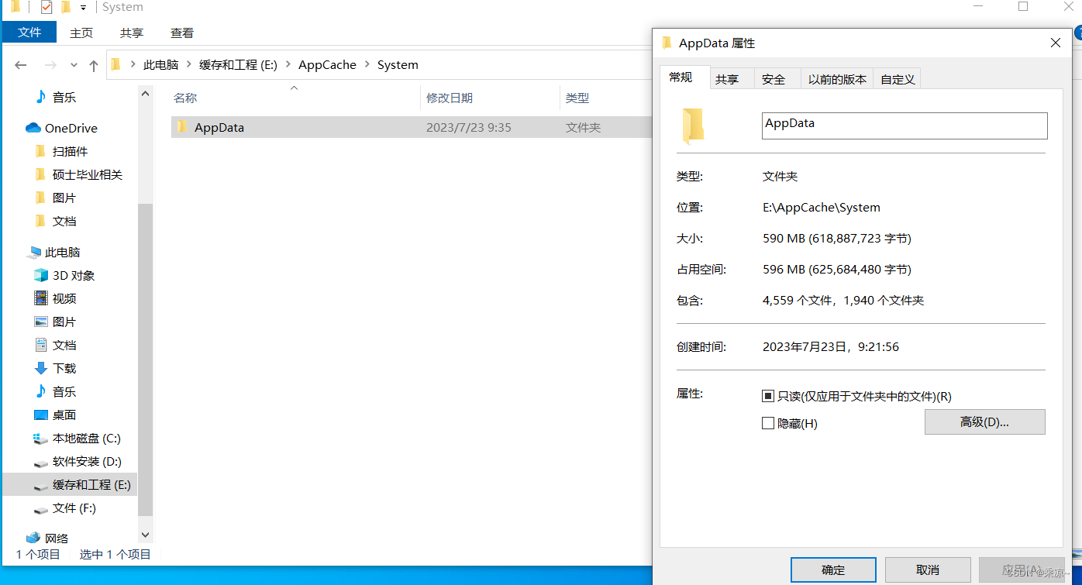
Task: Select the document icon under 此电脑
Action: point(41,345)
